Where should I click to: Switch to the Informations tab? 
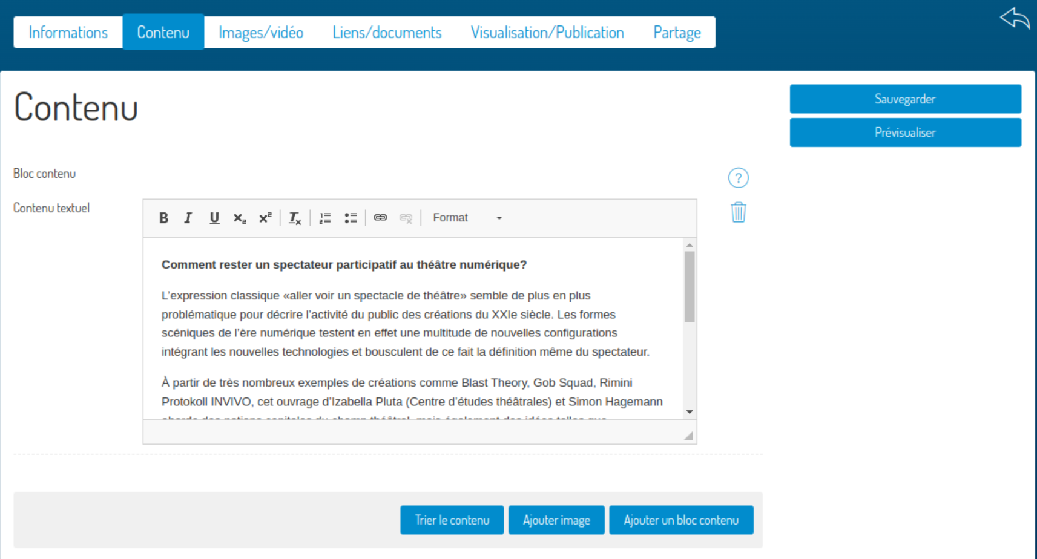68,32
